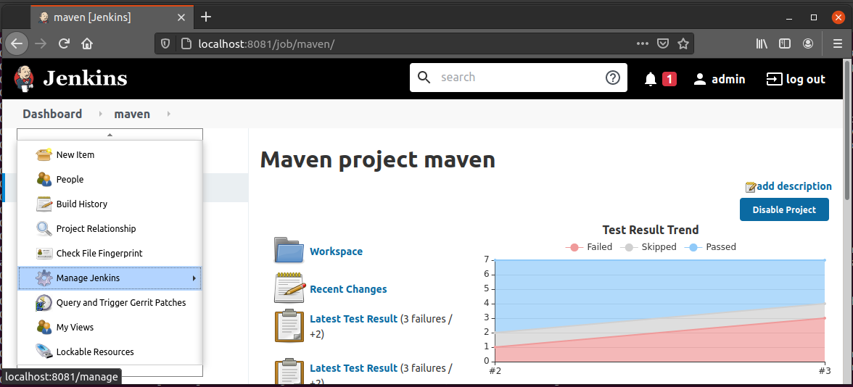Open the notifications bell icon
Image resolution: width=853 pixels, height=387 pixels.
coord(651,80)
